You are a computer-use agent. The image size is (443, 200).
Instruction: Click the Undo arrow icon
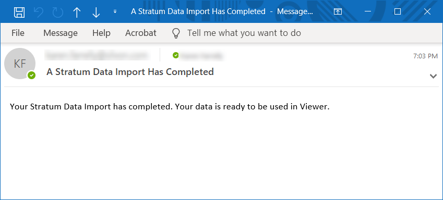(38, 12)
